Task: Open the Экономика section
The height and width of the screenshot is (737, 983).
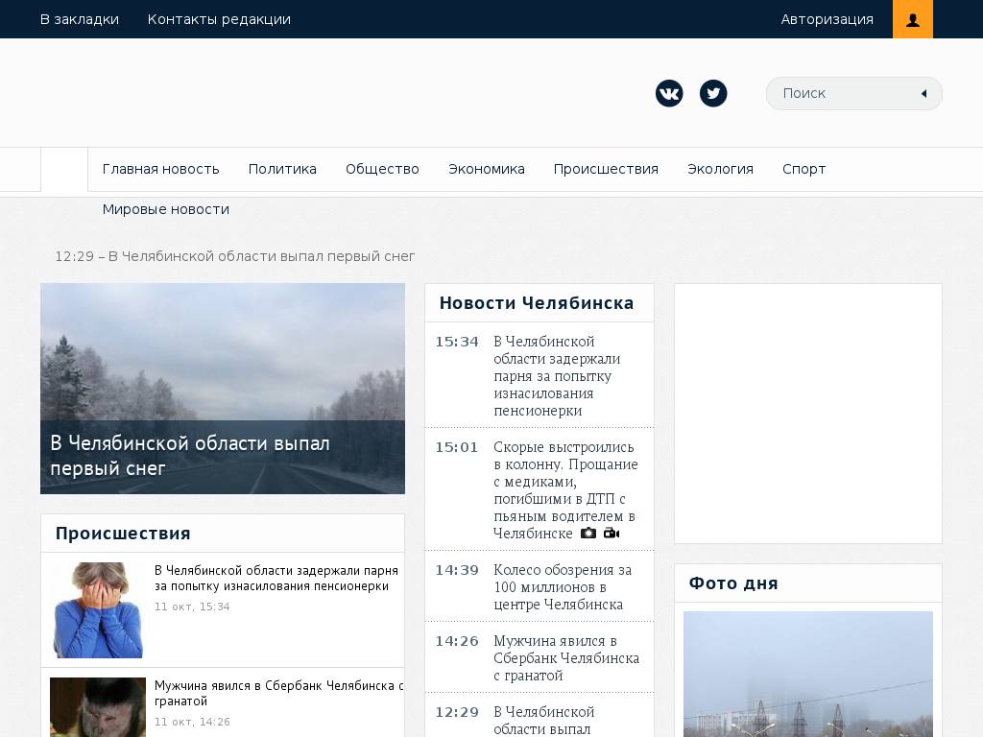Action: pyautogui.click(x=487, y=169)
